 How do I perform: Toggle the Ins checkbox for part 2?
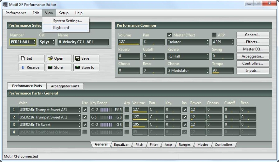coord(185,117)
